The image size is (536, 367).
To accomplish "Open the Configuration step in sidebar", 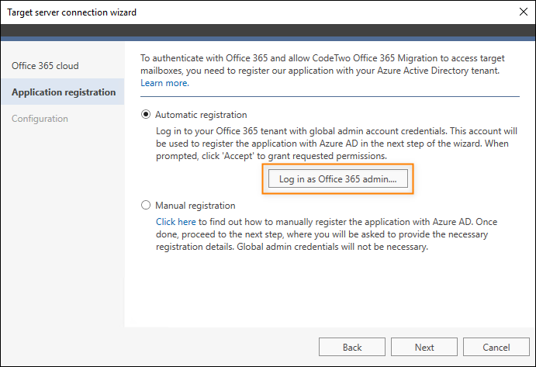I will 40,119.
